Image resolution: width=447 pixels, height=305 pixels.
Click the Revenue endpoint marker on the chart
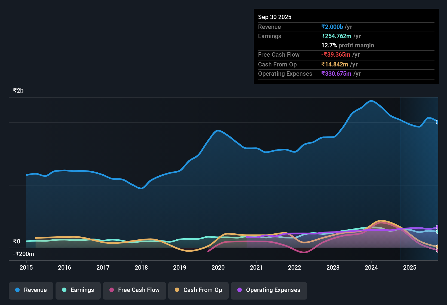click(x=437, y=122)
